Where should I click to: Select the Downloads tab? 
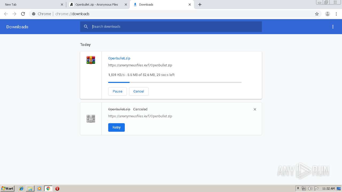tap(162, 5)
